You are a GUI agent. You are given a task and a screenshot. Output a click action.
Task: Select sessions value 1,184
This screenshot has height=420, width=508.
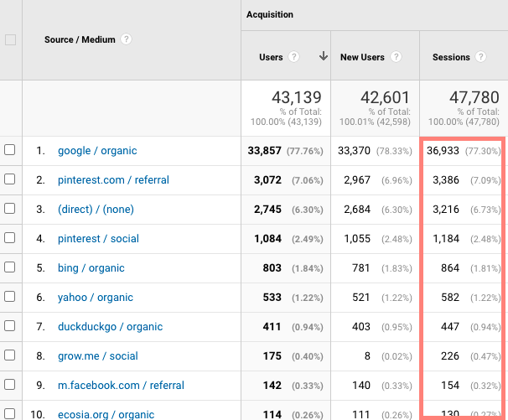tap(446, 239)
